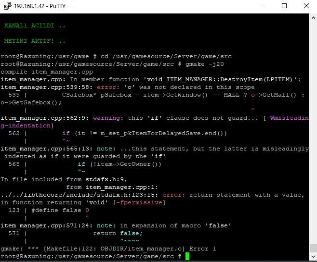
Task: Click the 'METIN2 AKTIF! ..' green line
Action: coord(35,41)
